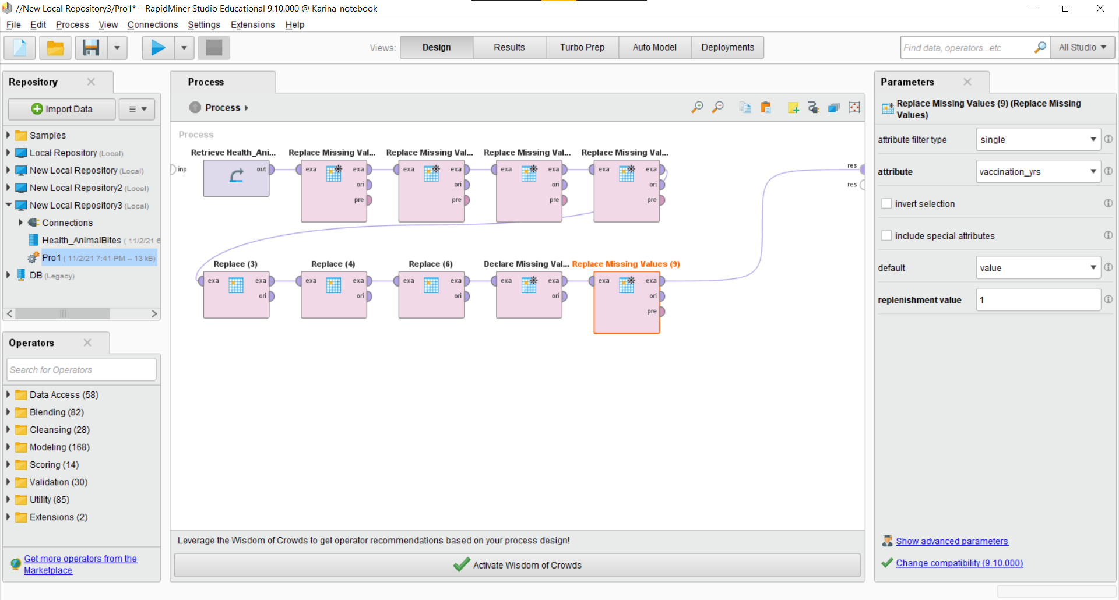Click the zoom in magnifier icon
The width and height of the screenshot is (1119, 600).
[697, 107]
